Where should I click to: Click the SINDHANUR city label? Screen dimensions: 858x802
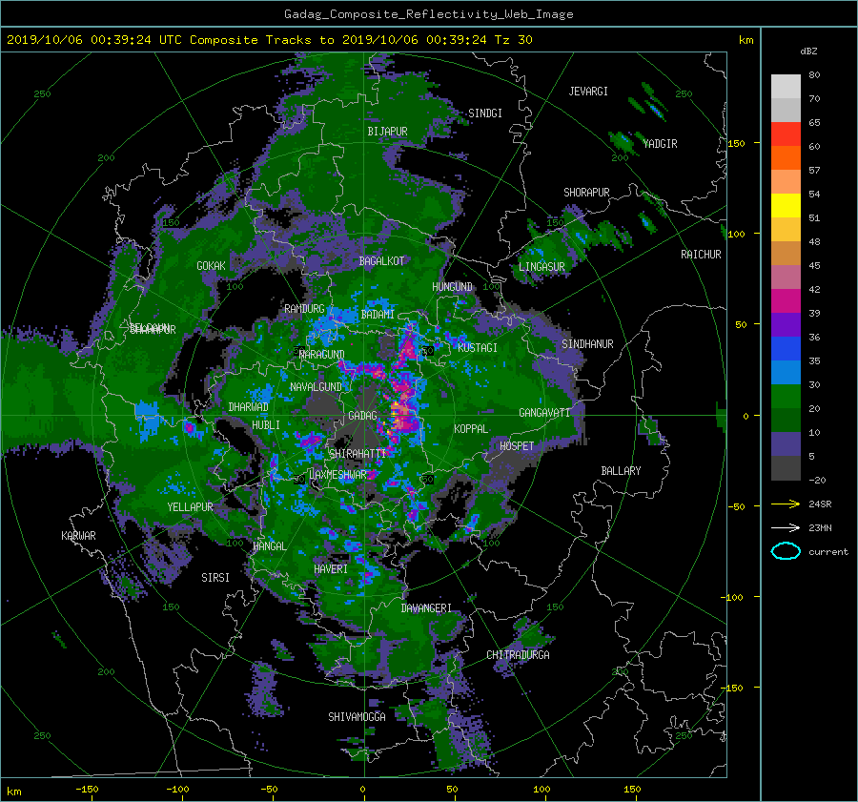tap(587, 344)
